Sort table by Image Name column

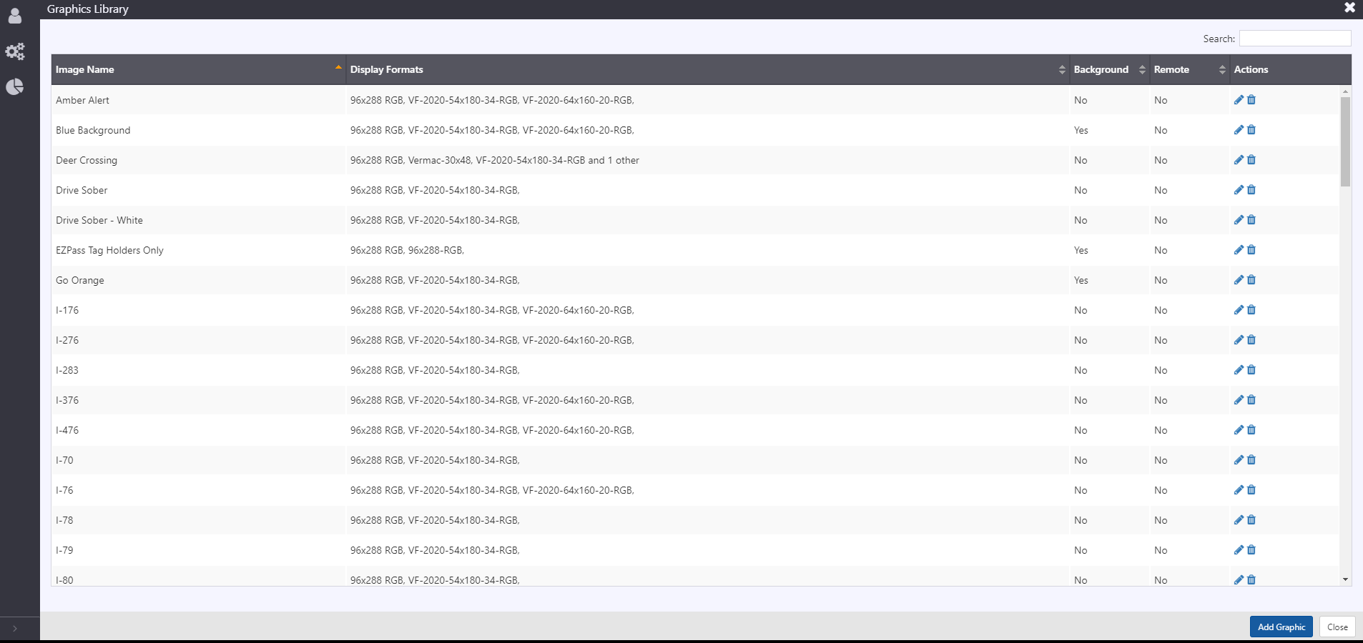tap(199, 69)
